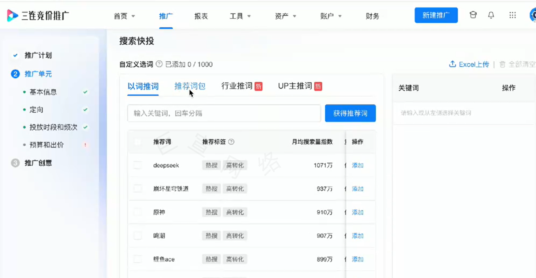The height and width of the screenshot is (278, 536).
Task: Go to 推广单元 step in sidebar
Action: [38, 74]
